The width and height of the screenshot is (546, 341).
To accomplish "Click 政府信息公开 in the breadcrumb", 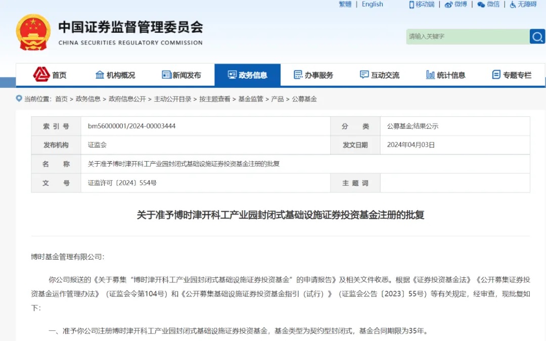I will click(x=127, y=99).
